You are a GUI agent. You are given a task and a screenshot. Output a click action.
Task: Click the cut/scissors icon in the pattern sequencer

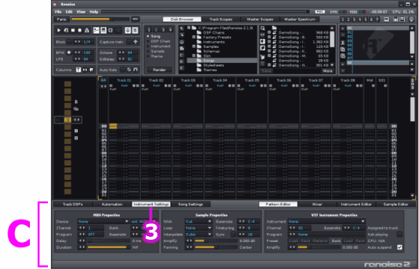pos(343,43)
